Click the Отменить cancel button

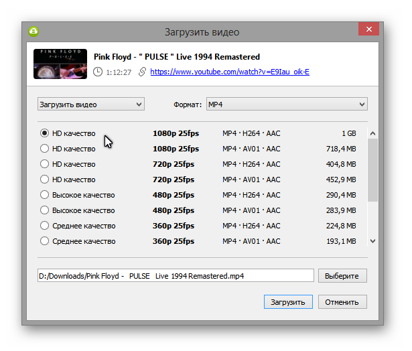coord(342,302)
